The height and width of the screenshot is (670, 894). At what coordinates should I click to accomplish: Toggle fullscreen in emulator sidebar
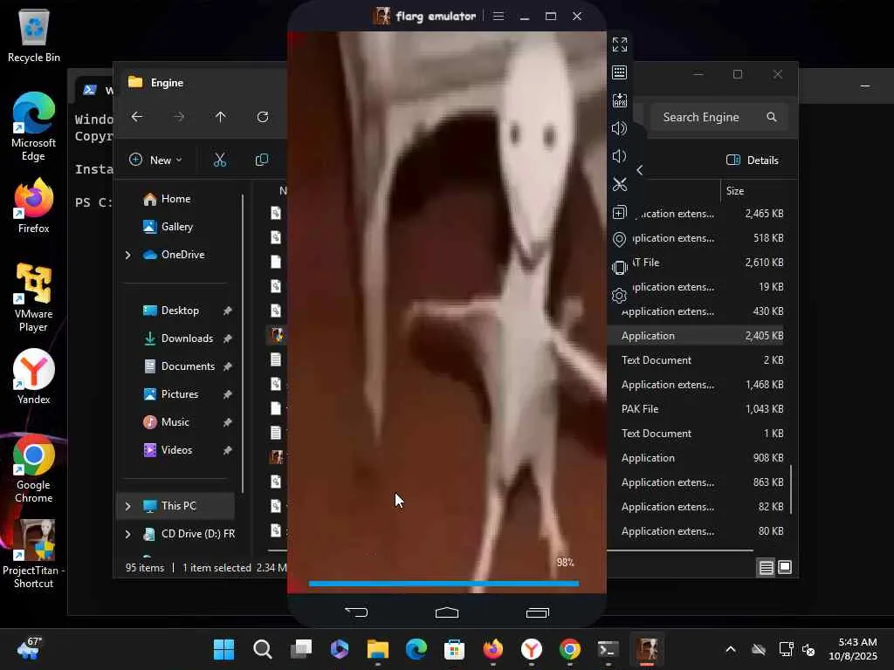620,44
